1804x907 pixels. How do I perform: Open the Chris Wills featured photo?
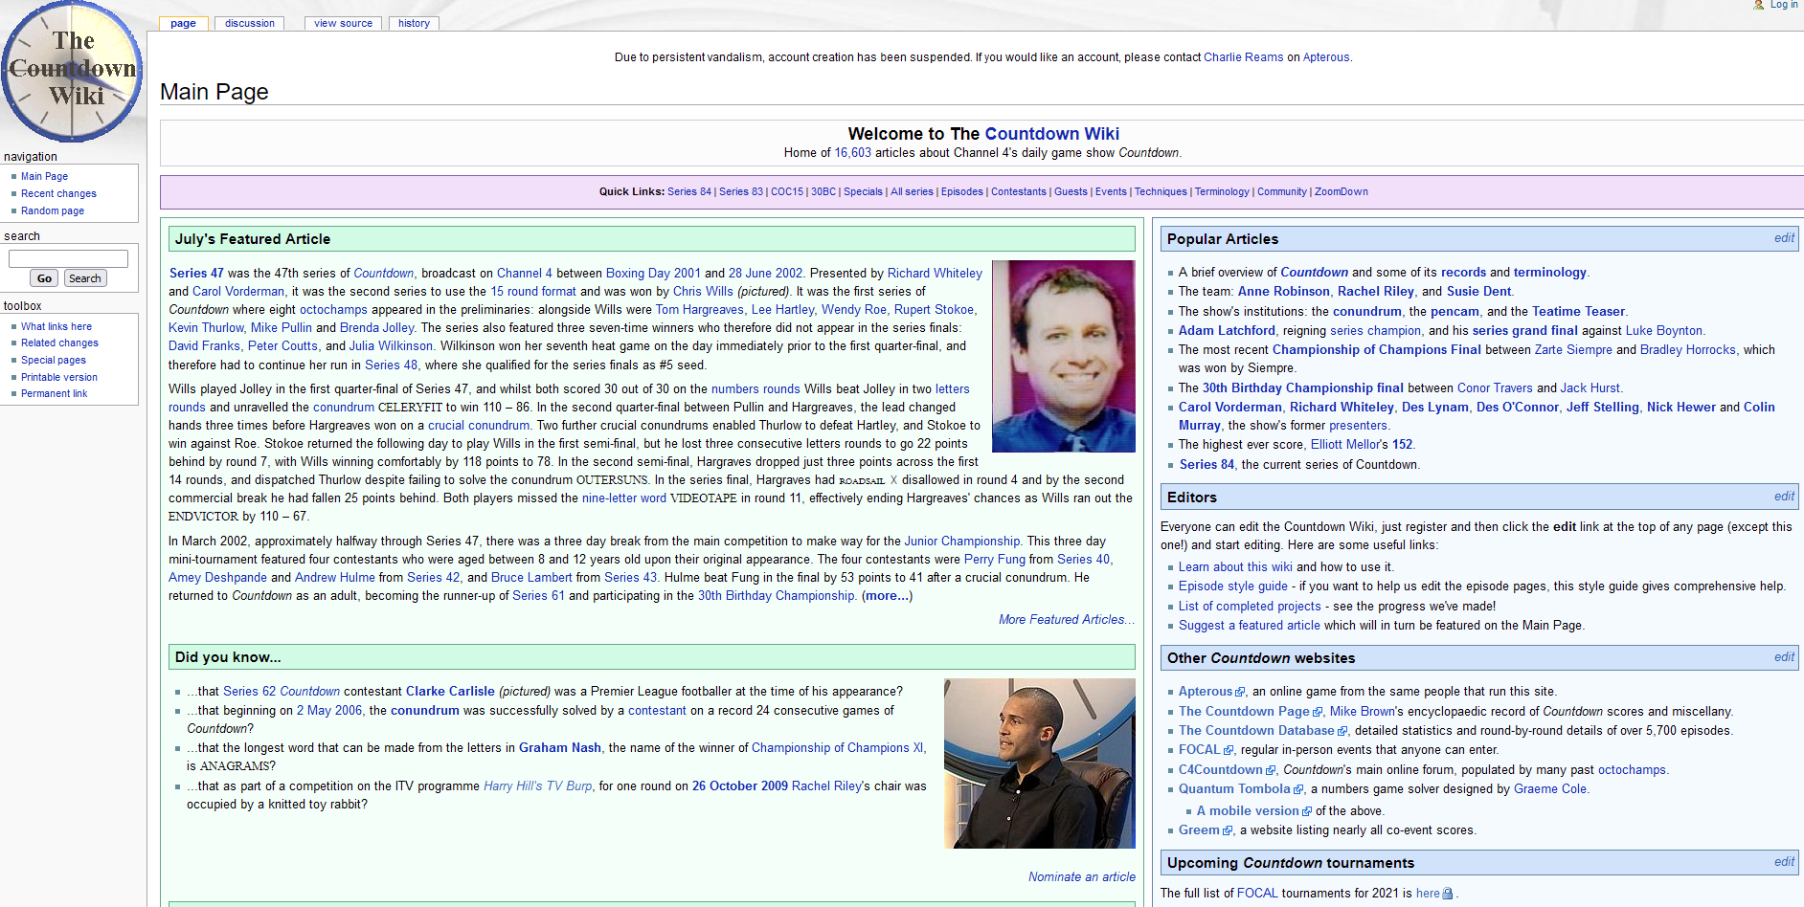[1063, 356]
